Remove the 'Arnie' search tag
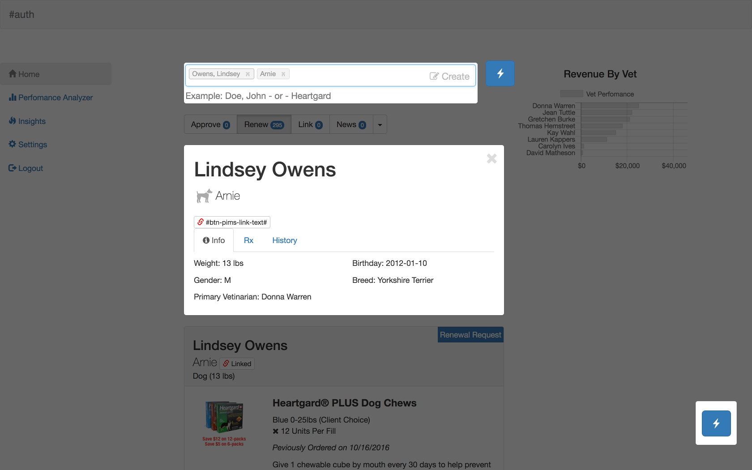Viewport: 752px width, 470px height. tap(283, 74)
